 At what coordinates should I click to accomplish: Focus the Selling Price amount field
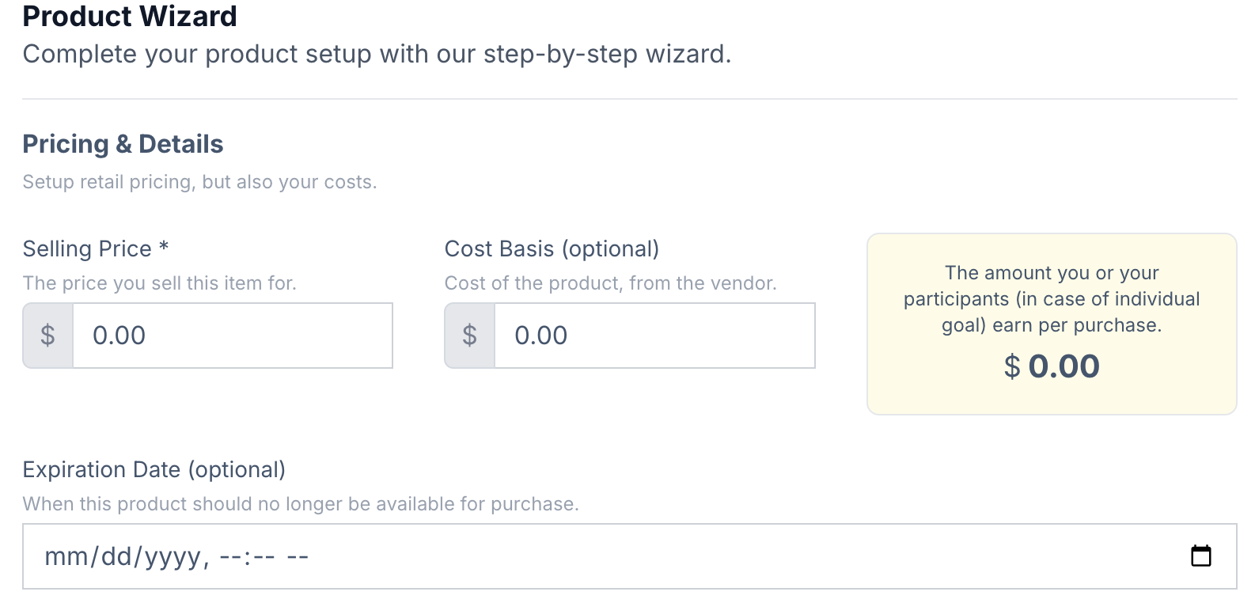(x=232, y=336)
